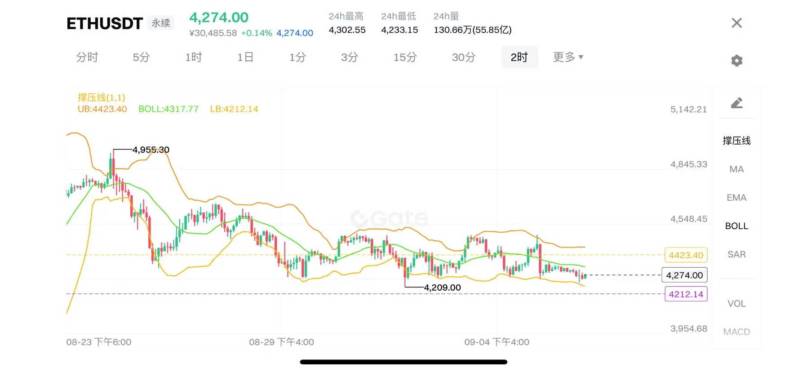This screenshot has height=372, width=807.
Task: Switch to the 30分 timeframe tab
Action: pos(464,57)
